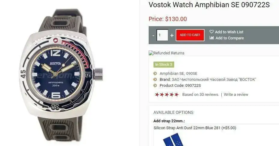Open Based on 30 reviews link
The width and height of the screenshot is (279, 146).
[x=201, y=95]
